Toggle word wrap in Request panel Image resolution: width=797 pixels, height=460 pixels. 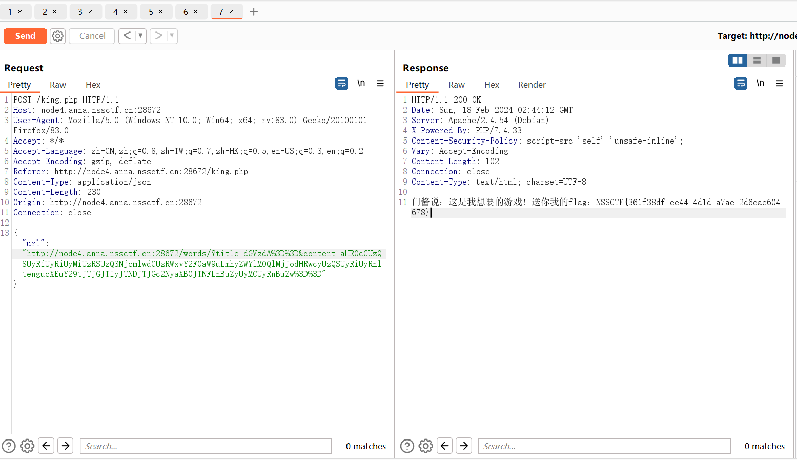coord(342,83)
